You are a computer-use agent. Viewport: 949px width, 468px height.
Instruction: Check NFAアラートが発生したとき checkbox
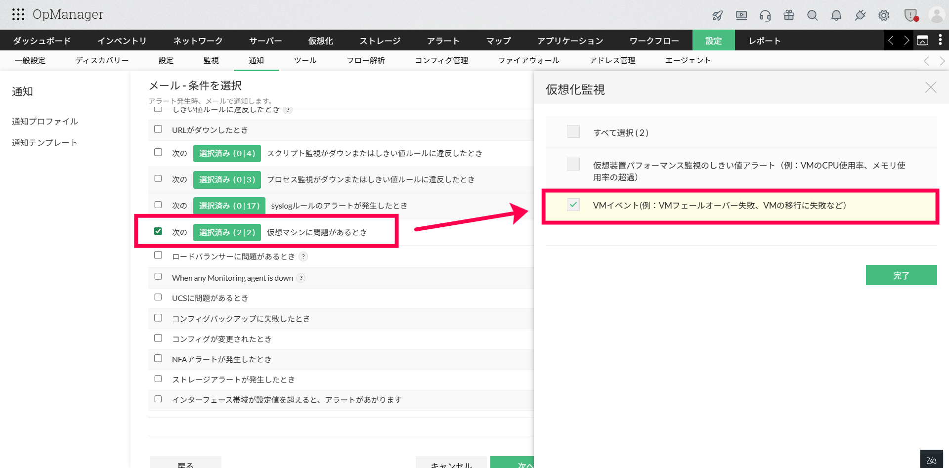pos(158,358)
